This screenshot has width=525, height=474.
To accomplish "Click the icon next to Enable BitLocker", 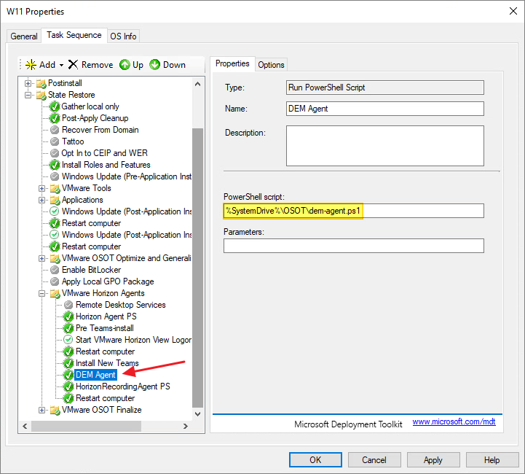I will tap(55, 270).
